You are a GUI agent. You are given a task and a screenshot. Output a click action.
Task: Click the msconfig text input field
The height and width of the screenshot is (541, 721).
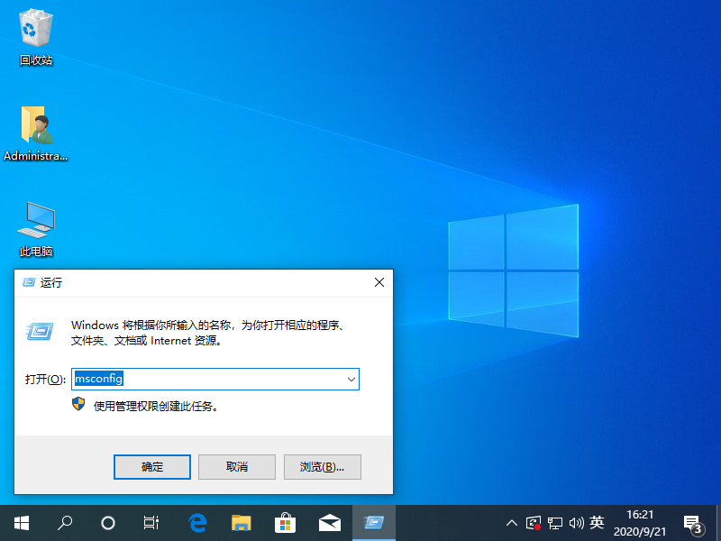(x=207, y=380)
